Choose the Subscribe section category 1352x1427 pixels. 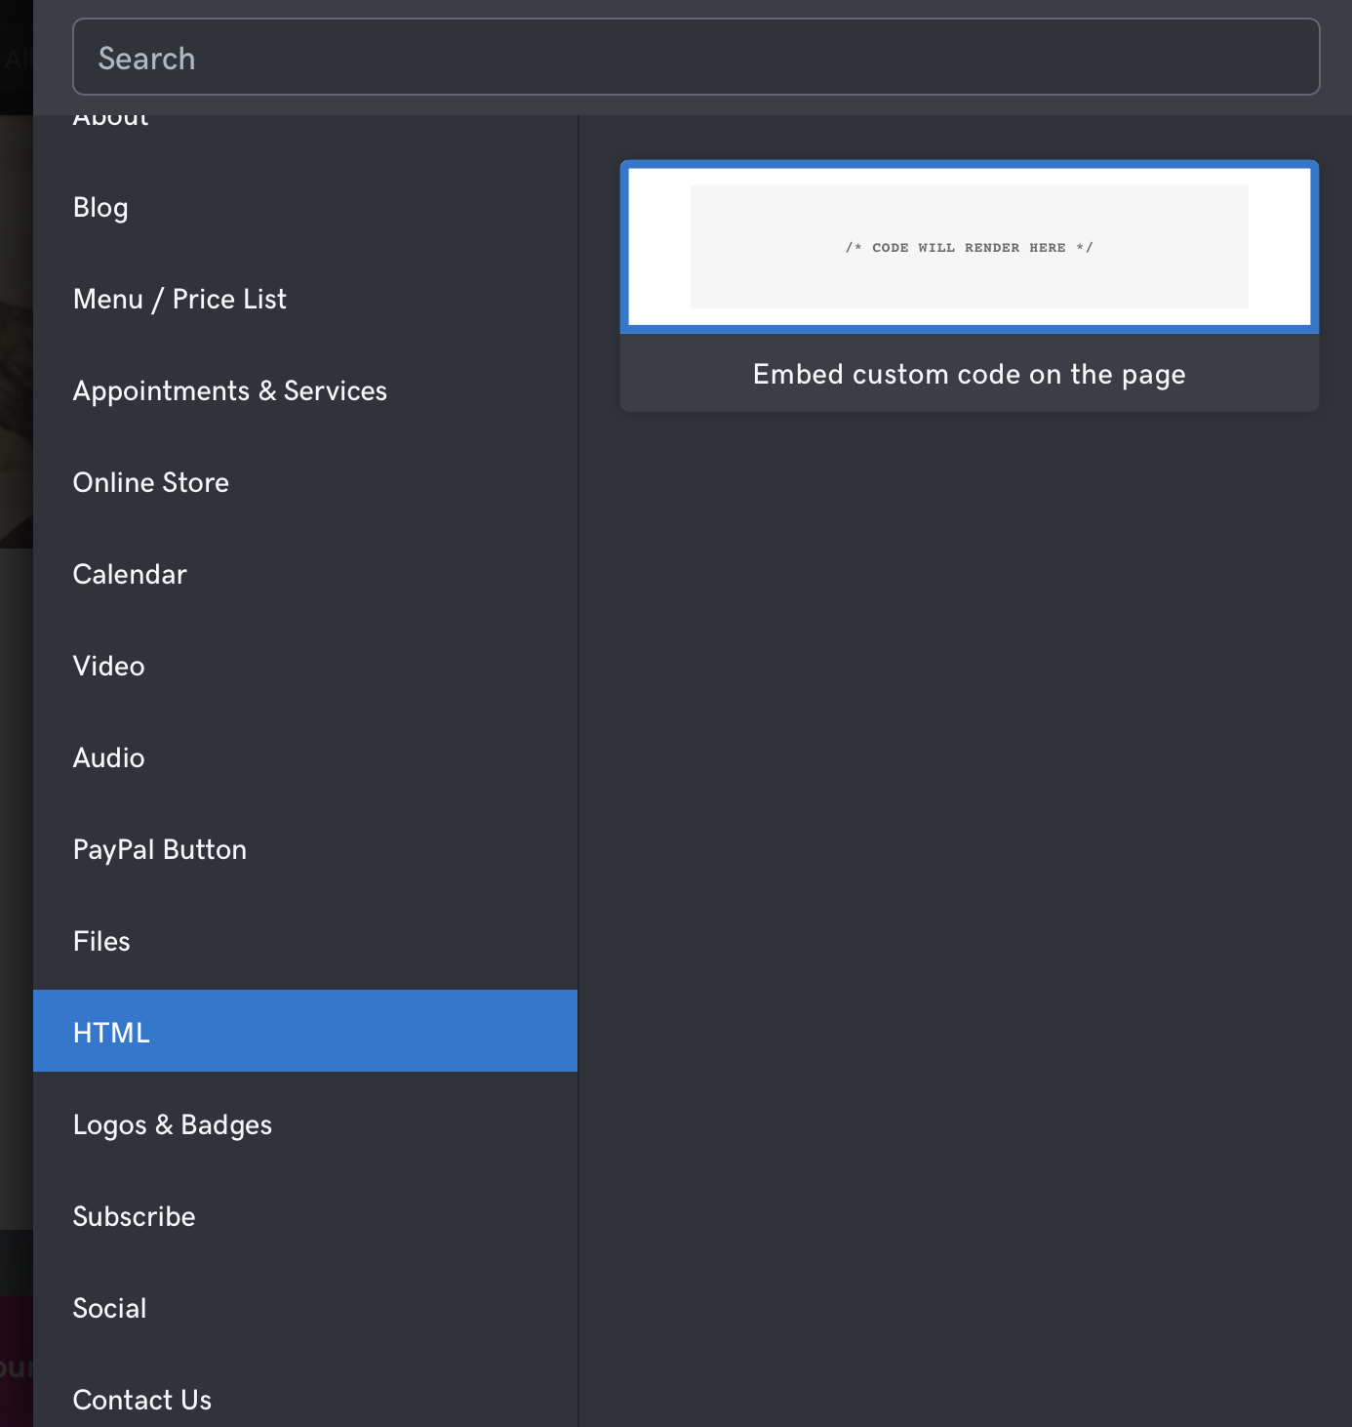[x=134, y=1217]
